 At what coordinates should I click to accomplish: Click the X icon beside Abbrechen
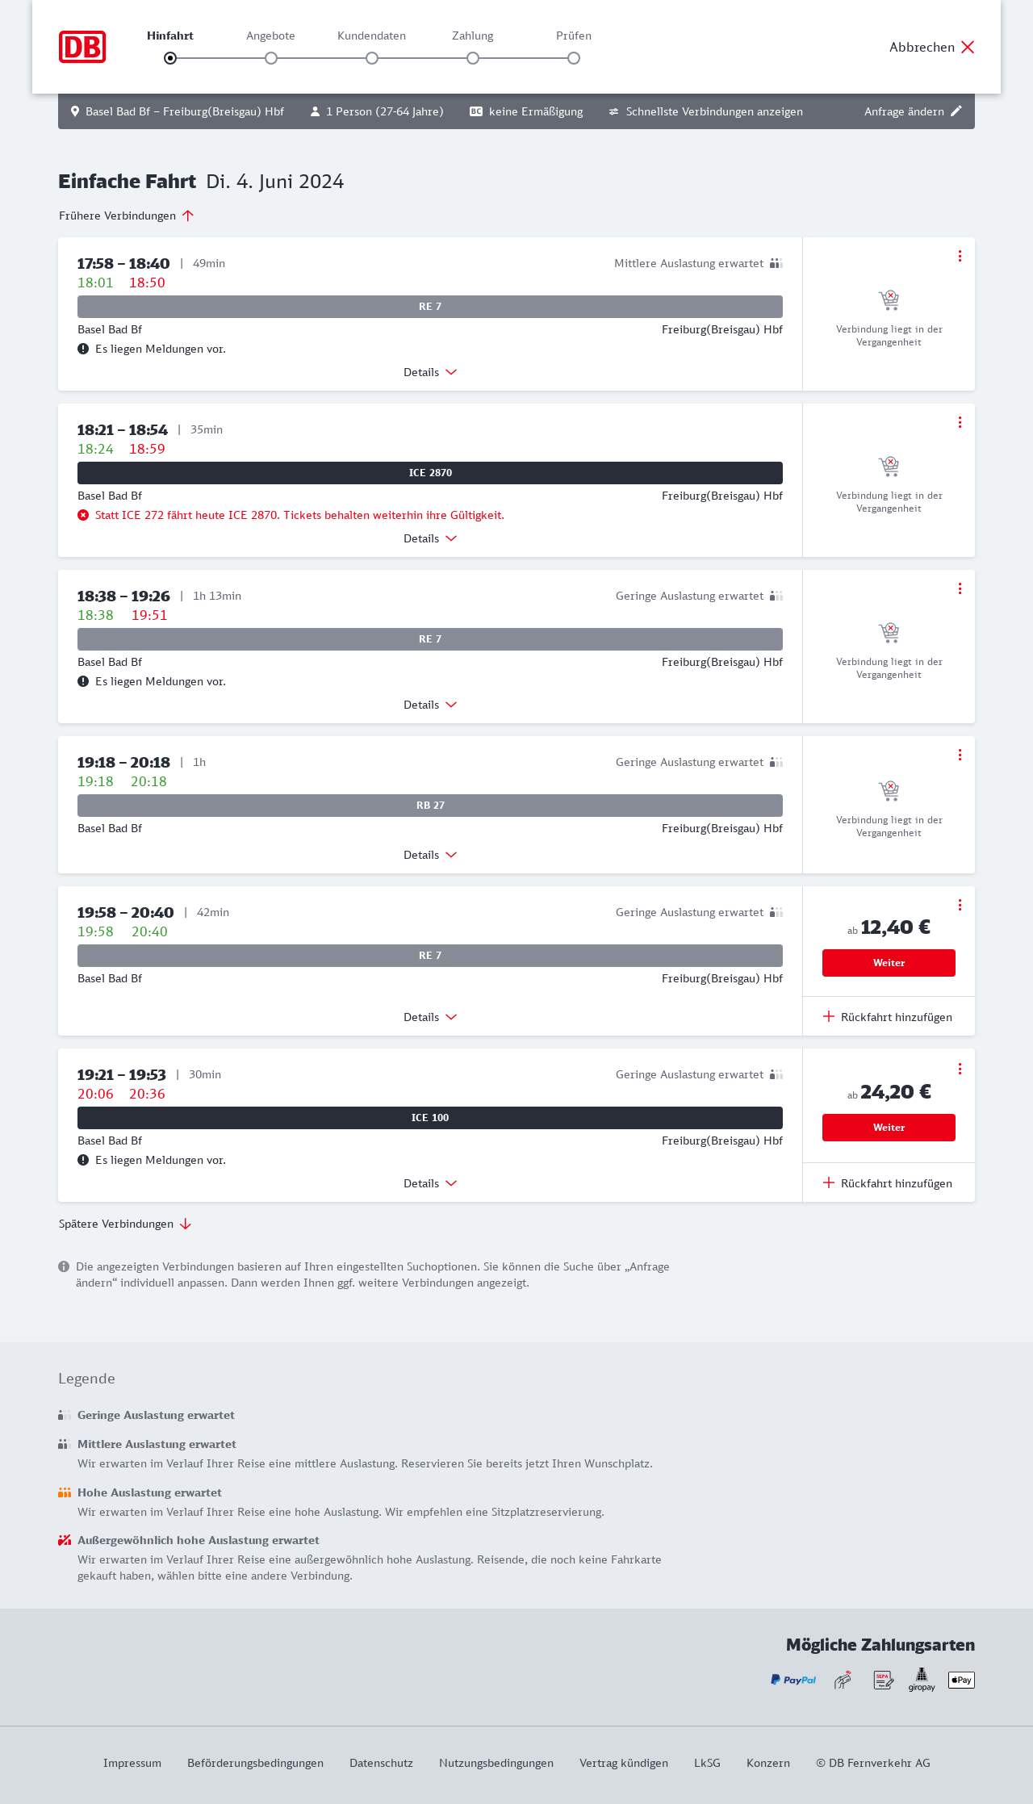[968, 47]
